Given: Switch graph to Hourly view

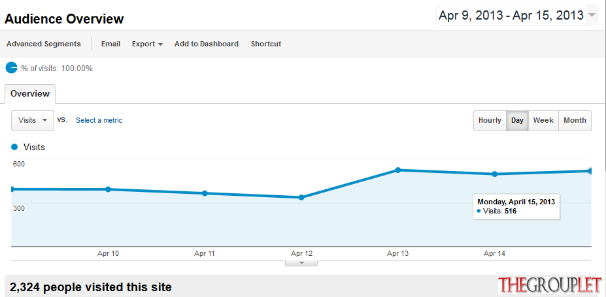Looking at the screenshot, I should click(x=490, y=120).
